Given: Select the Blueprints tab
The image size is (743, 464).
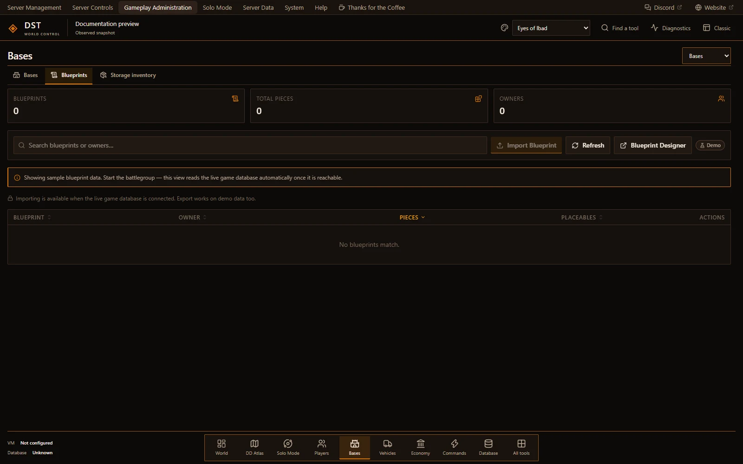Looking at the screenshot, I should [x=69, y=75].
